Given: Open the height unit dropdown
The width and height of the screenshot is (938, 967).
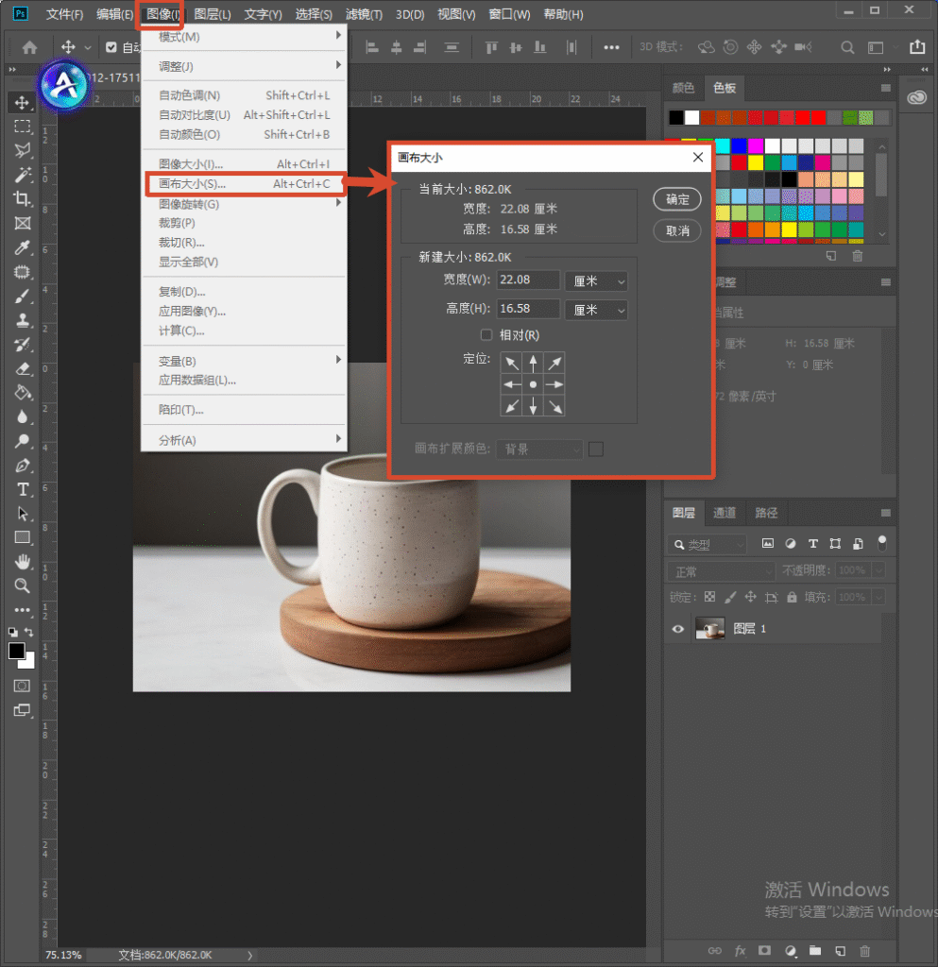Looking at the screenshot, I should [x=596, y=310].
